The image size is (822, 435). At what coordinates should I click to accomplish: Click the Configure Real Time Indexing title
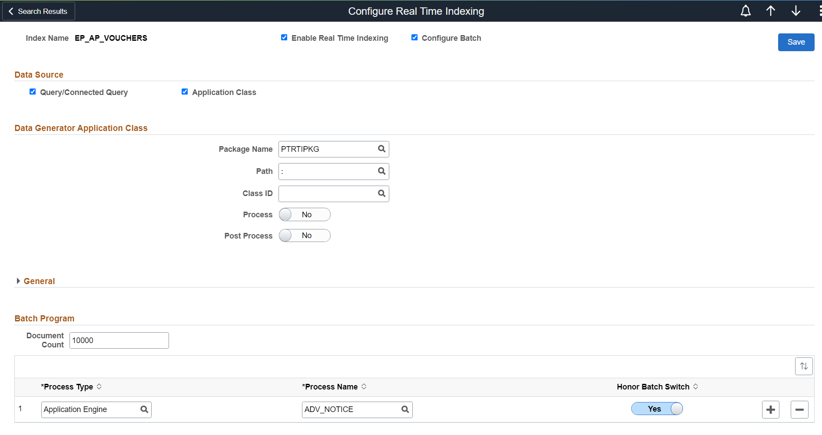[416, 11]
